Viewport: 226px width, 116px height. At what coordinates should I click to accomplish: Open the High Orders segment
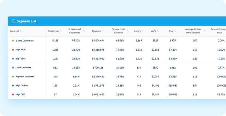click(x=21, y=86)
